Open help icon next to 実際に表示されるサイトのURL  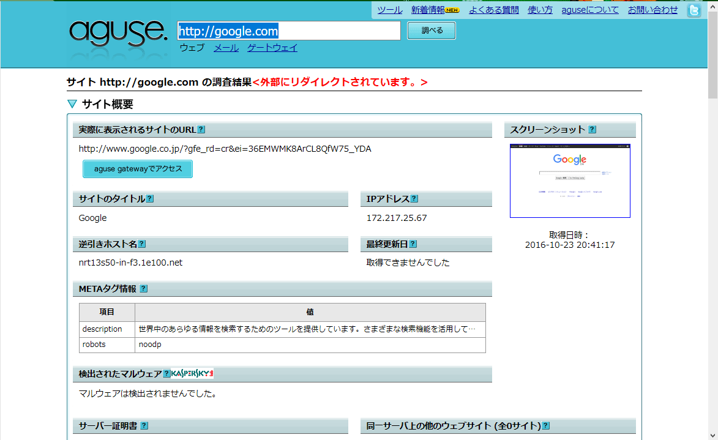pyautogui.click(x=201, y=130)
